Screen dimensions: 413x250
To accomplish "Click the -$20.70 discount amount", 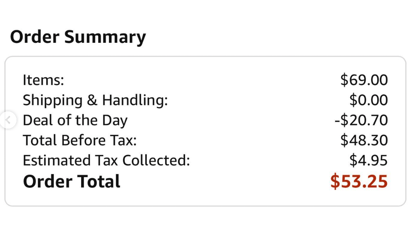I will pos(361,120).
